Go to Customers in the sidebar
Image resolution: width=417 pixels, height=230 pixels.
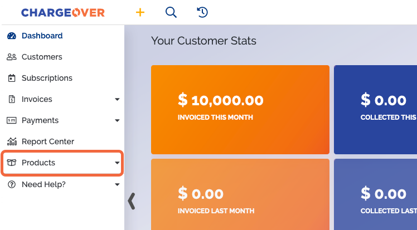[x=42, y=57]
